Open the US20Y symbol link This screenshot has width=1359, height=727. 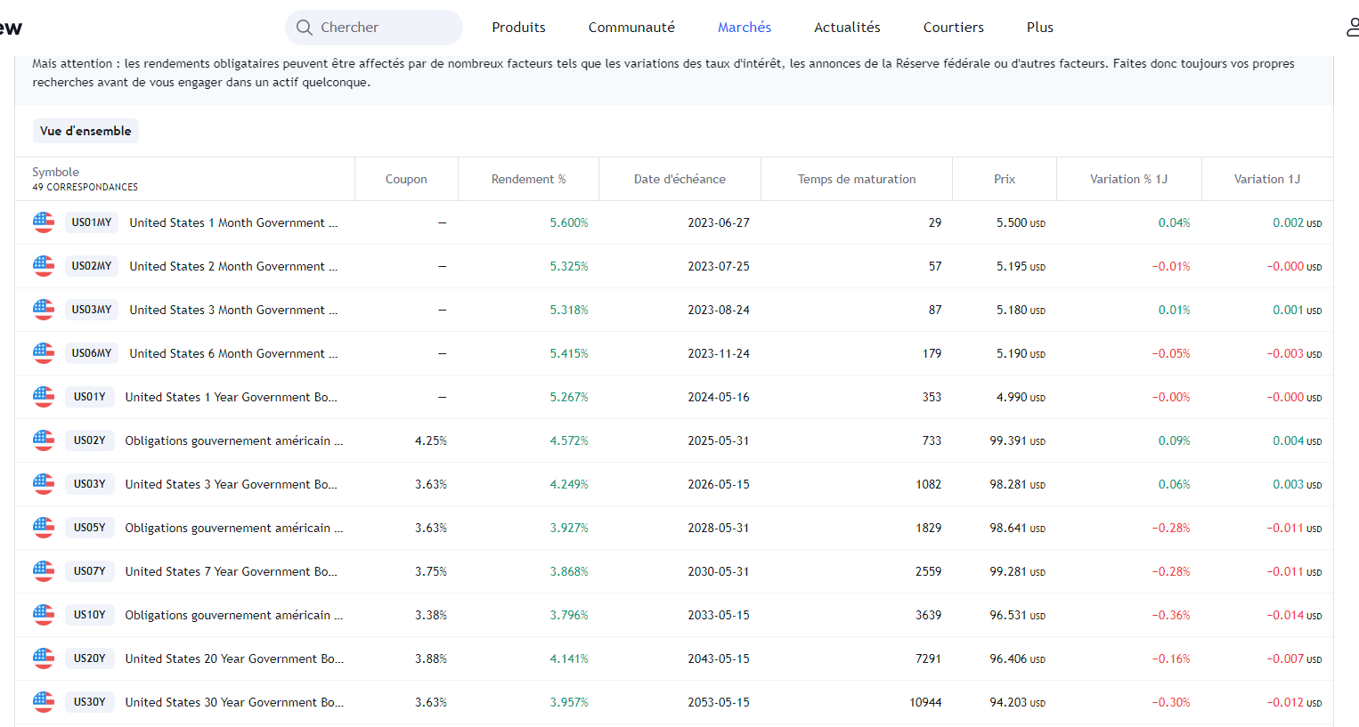(x=90, y=658)
